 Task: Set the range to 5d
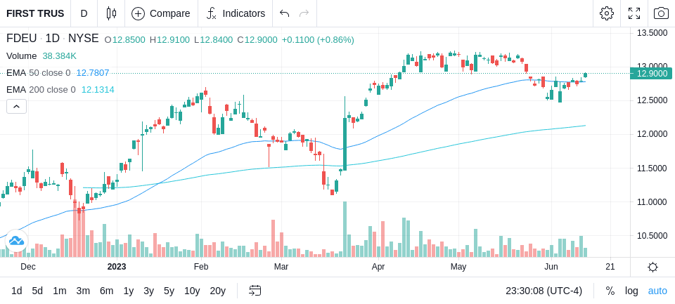(37, 291)
